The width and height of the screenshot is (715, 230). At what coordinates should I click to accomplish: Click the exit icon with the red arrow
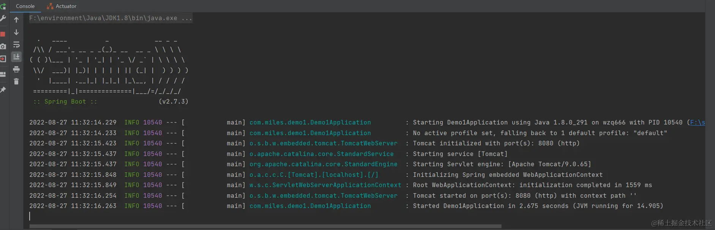coord(3,59)
